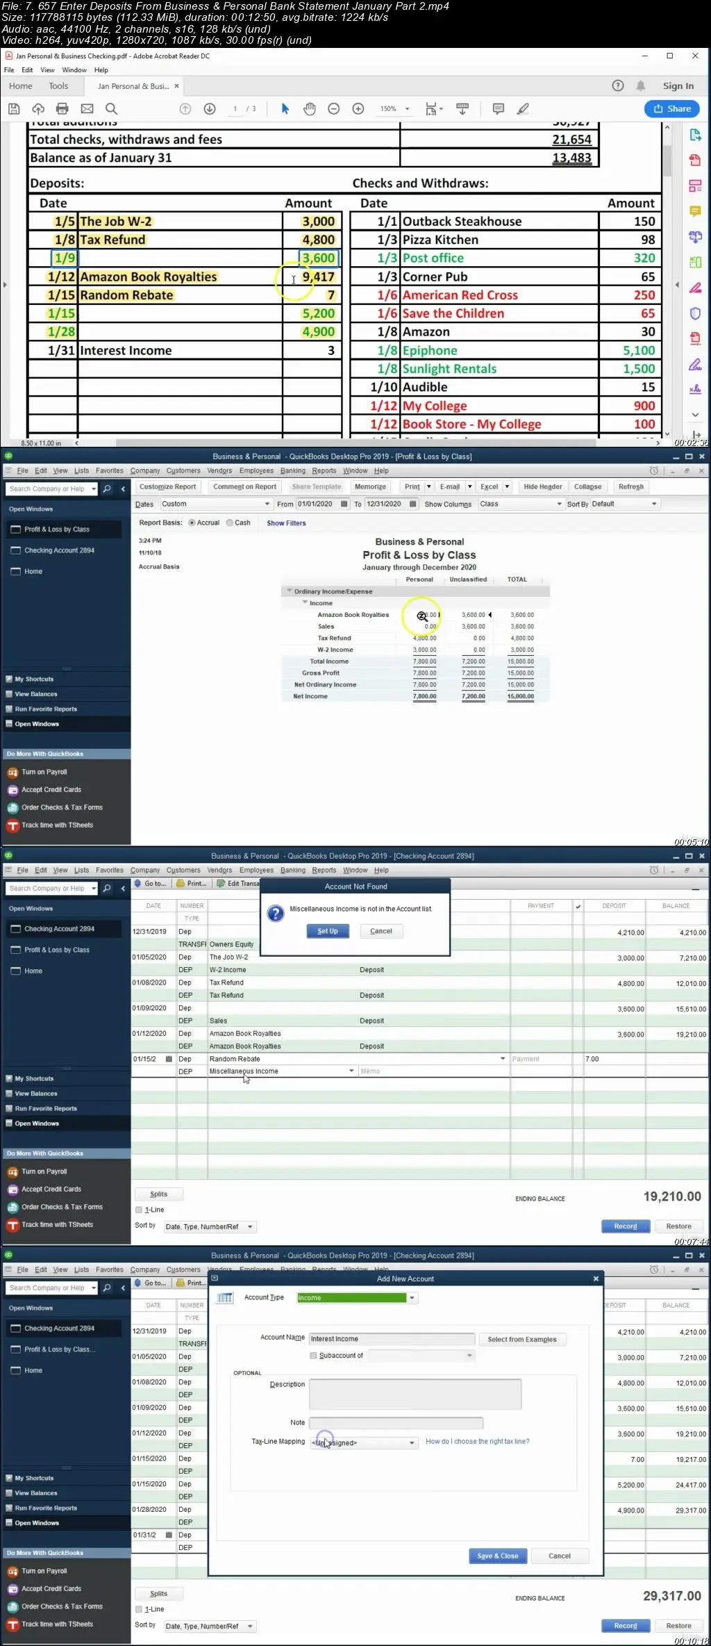Click the save floppy disk icon
711x1646 pixels.
pos(13,108)
